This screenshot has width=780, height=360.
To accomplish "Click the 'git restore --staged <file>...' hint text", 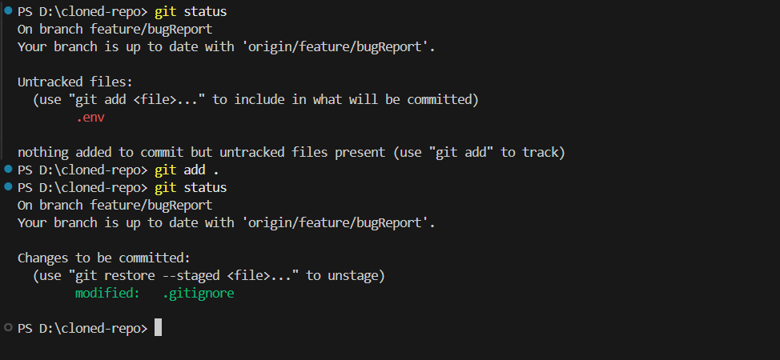I will click(185, 275).
